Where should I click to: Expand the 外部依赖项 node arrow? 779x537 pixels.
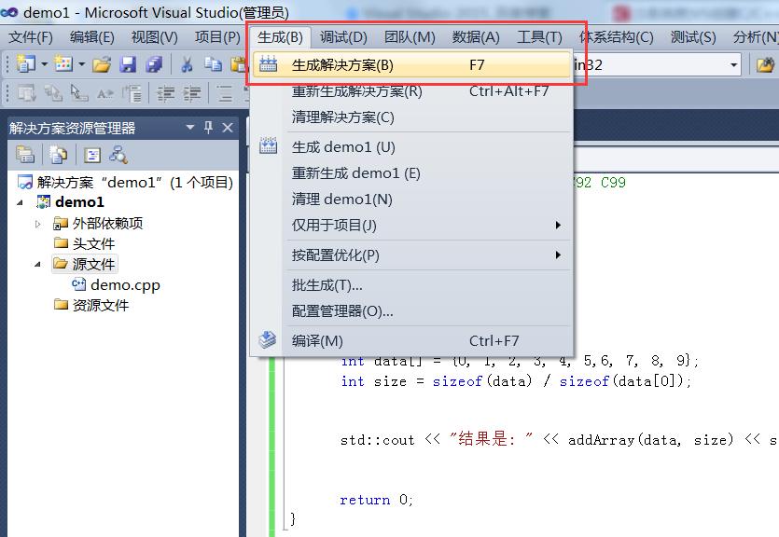click(x=37, y=224)
